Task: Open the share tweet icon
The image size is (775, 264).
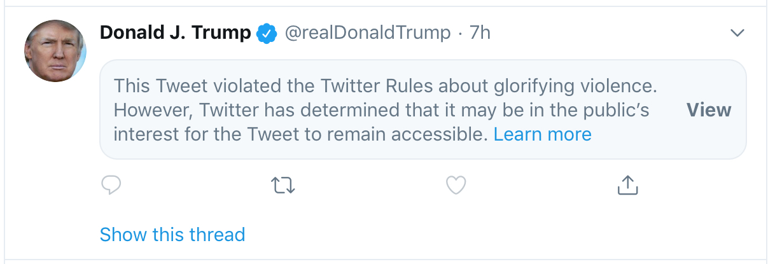Action: click(x=627, y=185)
